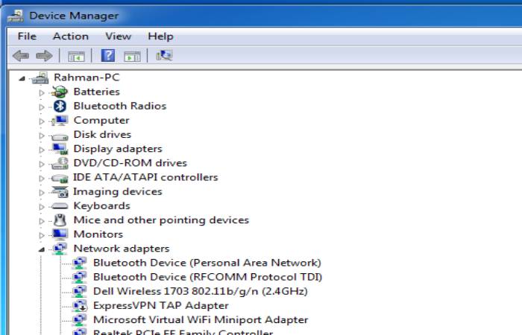
Task: Select the Imaging devices label
Action: (118, 192)
